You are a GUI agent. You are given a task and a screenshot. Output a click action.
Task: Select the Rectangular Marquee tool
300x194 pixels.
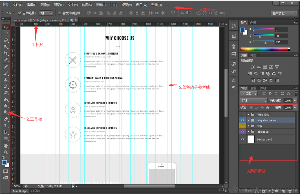coord(6,34)
